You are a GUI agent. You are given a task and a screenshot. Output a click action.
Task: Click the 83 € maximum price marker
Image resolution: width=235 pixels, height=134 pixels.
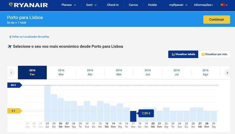coord(14,85)
